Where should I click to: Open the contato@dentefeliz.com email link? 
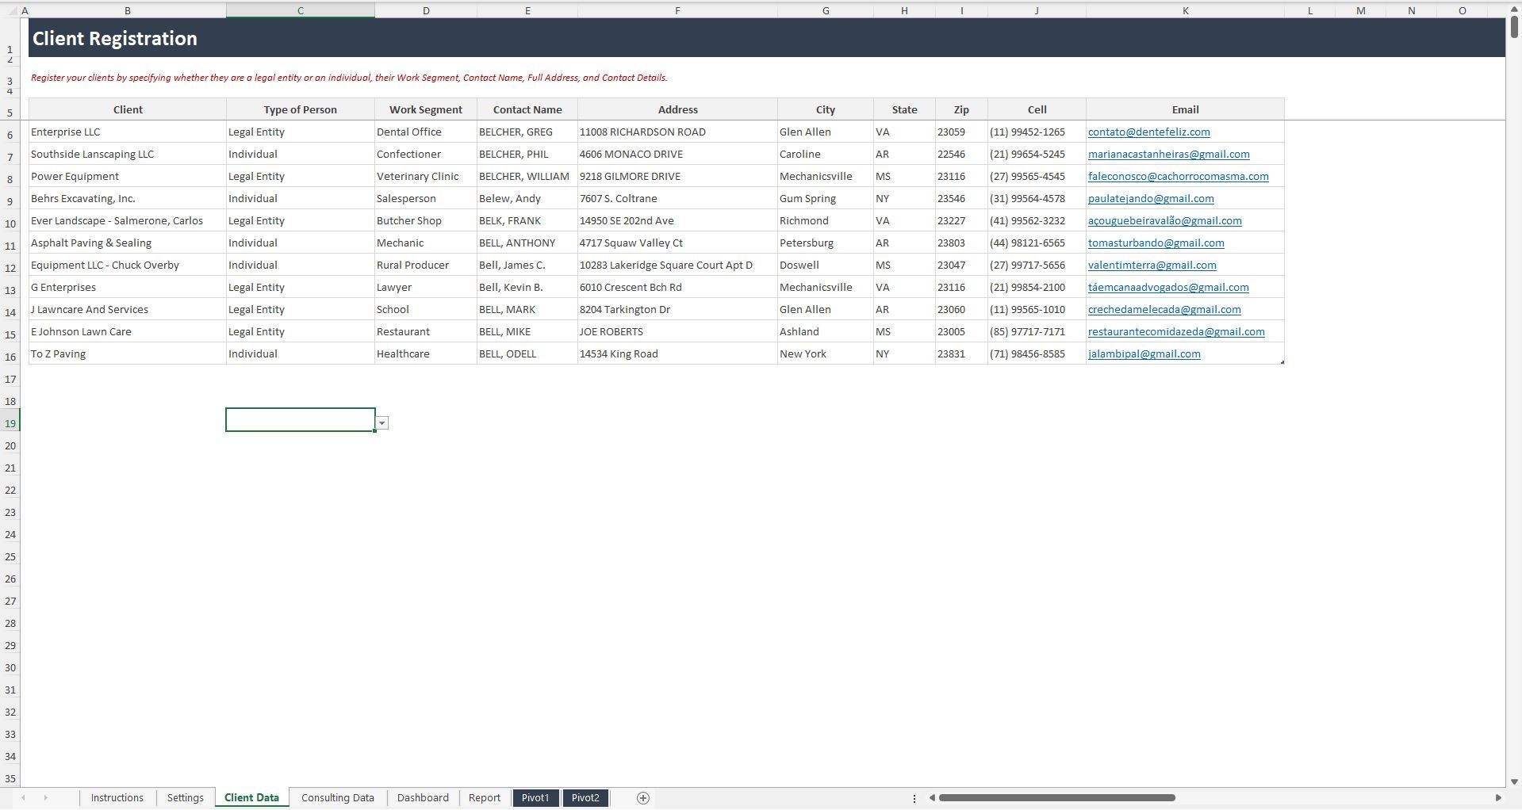(x=1149, y=132)
